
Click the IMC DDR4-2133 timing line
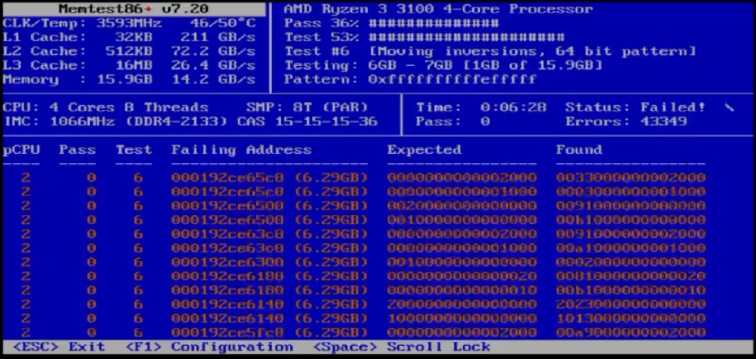point(190,121)
